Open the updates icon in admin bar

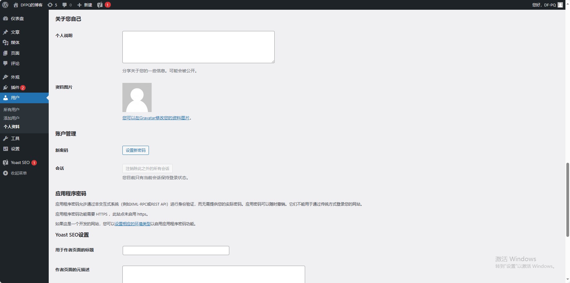pyautogui.click(x=52, y=5)
